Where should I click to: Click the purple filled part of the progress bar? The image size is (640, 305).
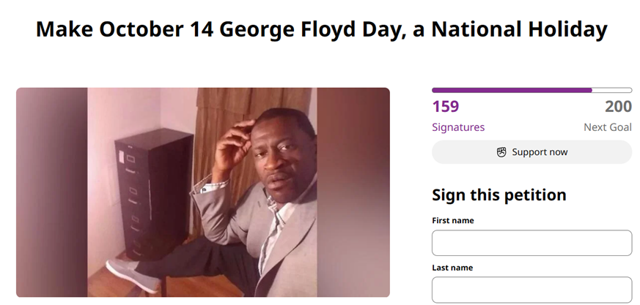(x=512, y=90)
